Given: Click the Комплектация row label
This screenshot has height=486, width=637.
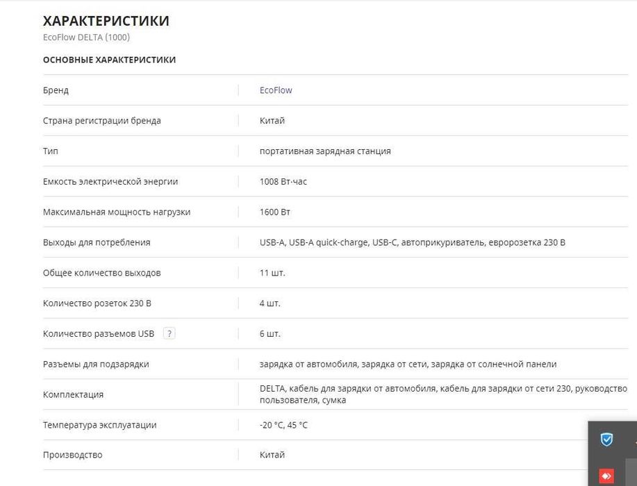Looking at the screenshot, I should pos(73,394).
